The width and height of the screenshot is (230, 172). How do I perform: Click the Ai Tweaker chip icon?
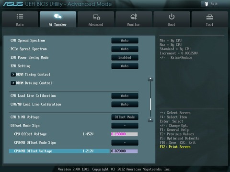(x=57, y=16)
